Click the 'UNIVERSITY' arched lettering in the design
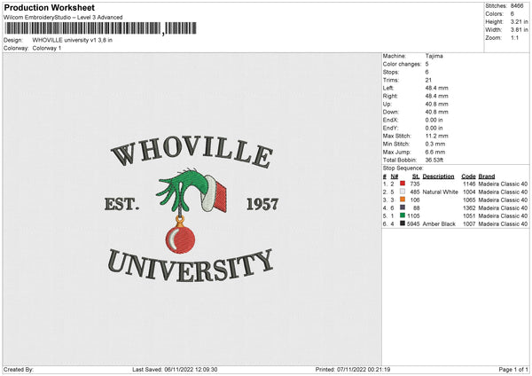The height and width of the screenshot is (376, 532). (x=191, y=266)
